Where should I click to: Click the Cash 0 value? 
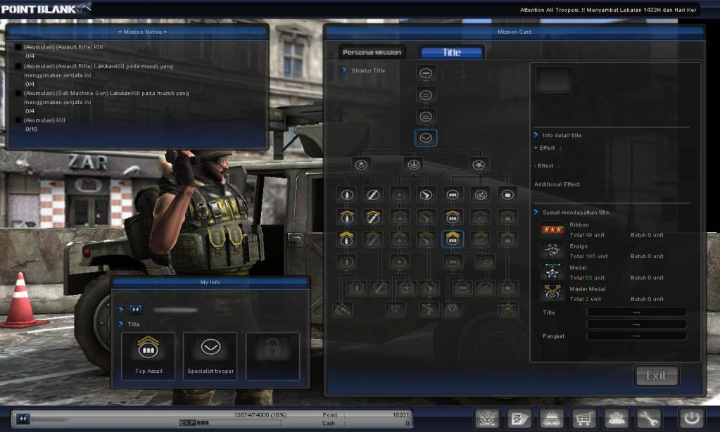point(407,424)
